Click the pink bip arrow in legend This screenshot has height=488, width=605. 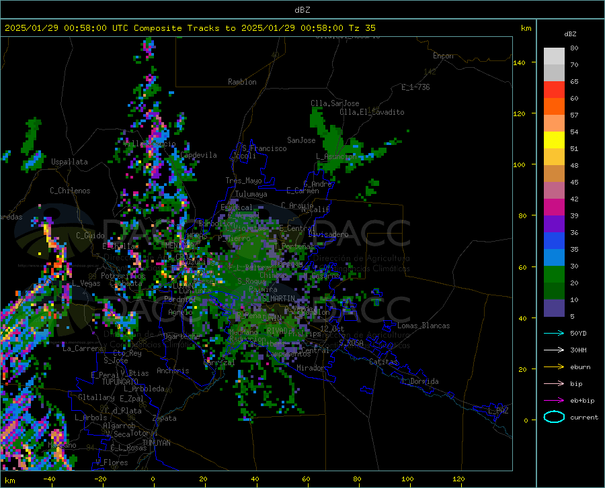click(x=554, y=384)
